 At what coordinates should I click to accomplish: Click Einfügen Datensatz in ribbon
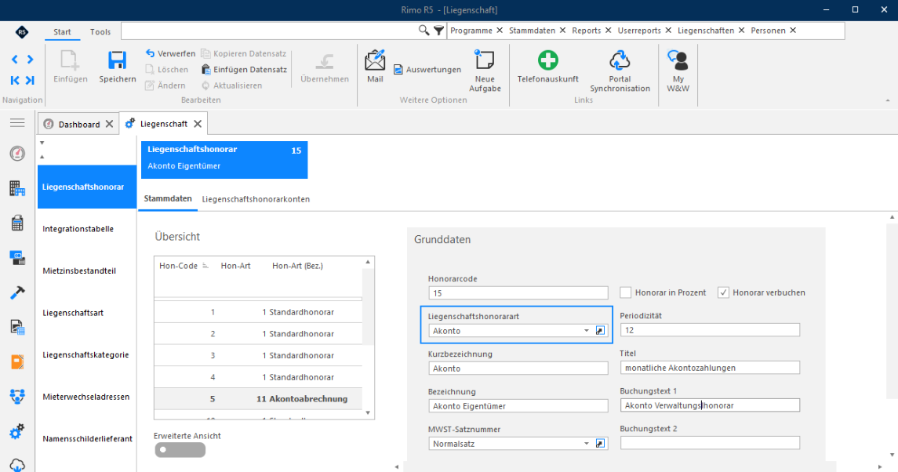pyautogui.click(x=244, y=69)
